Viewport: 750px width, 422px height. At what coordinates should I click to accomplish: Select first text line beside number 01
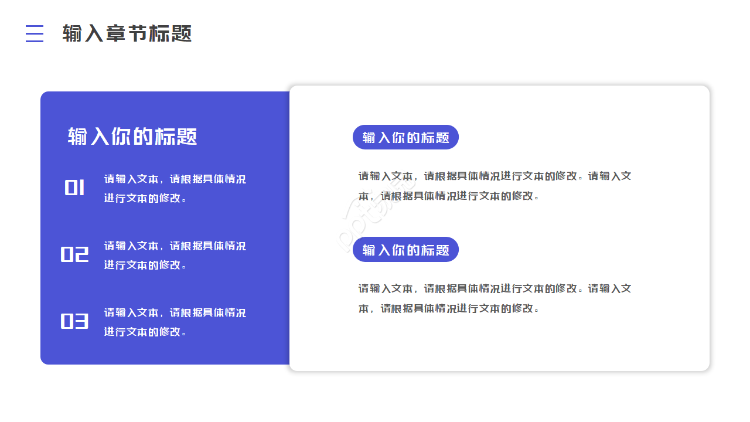pos(175,179)
